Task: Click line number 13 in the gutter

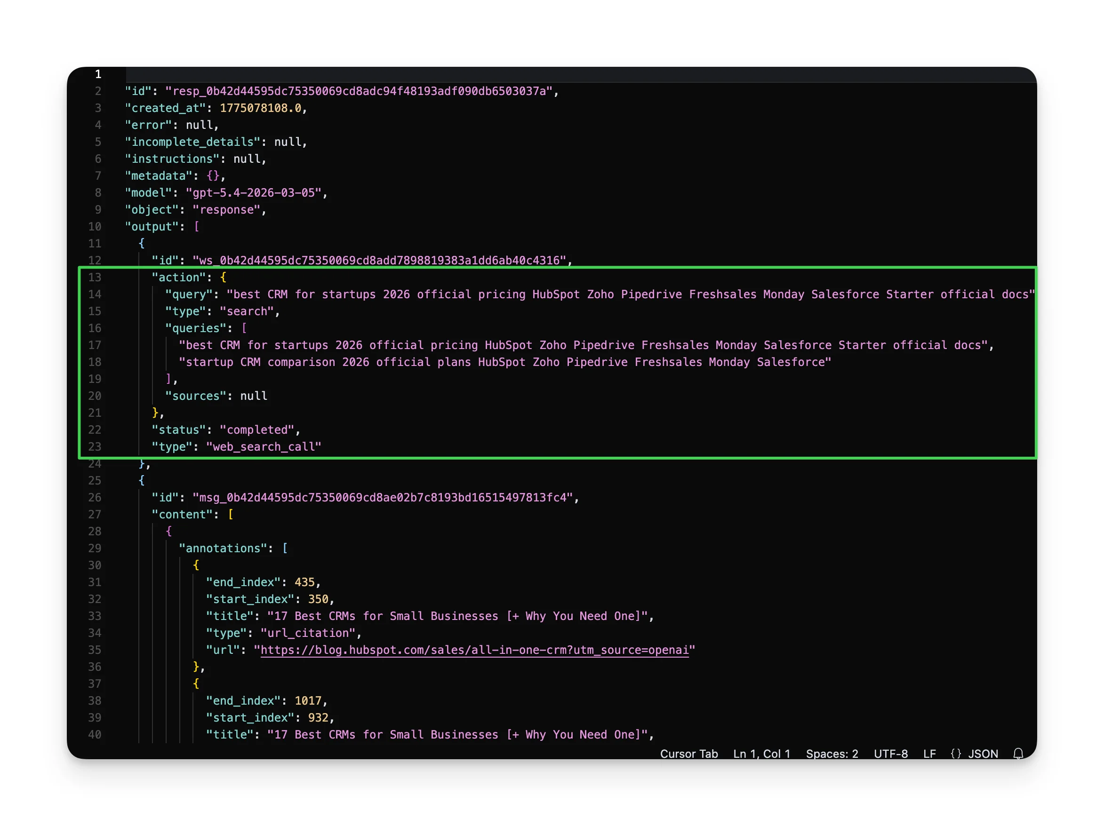Action: click(x=95, y=278)
